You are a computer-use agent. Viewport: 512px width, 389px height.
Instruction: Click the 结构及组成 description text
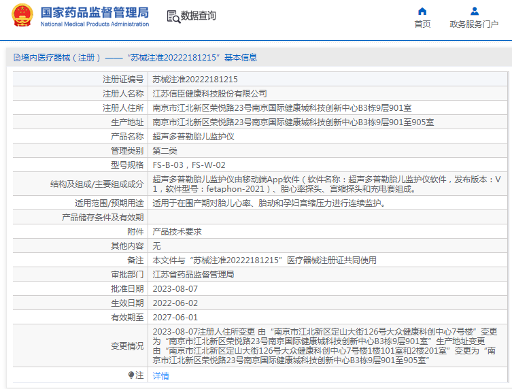pyautogui.click(x=326, y=184)
